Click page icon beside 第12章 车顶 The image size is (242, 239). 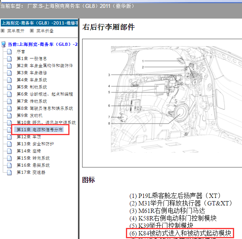(9, 137)
